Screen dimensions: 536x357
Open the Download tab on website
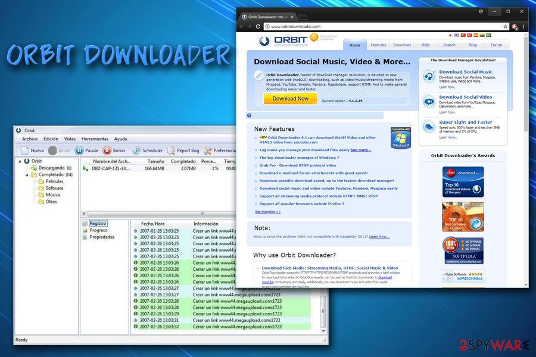pyautogui.click(x=401, y=45)
